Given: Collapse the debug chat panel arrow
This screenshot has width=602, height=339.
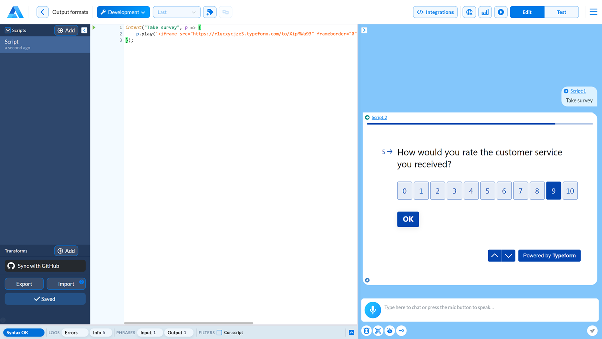Looking at the screenshot, I should (x=364, y=30).
